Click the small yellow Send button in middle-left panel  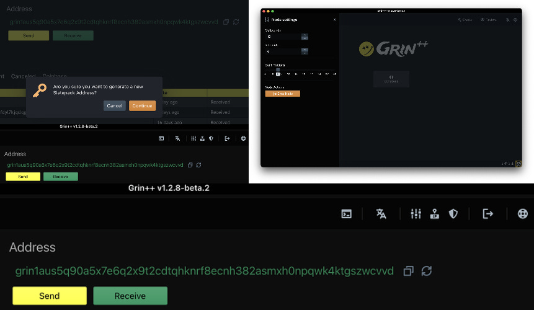point(23,177)
